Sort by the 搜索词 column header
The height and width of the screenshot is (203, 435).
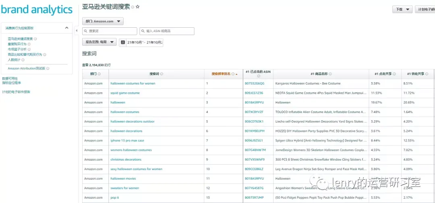[x=155, y=74]
